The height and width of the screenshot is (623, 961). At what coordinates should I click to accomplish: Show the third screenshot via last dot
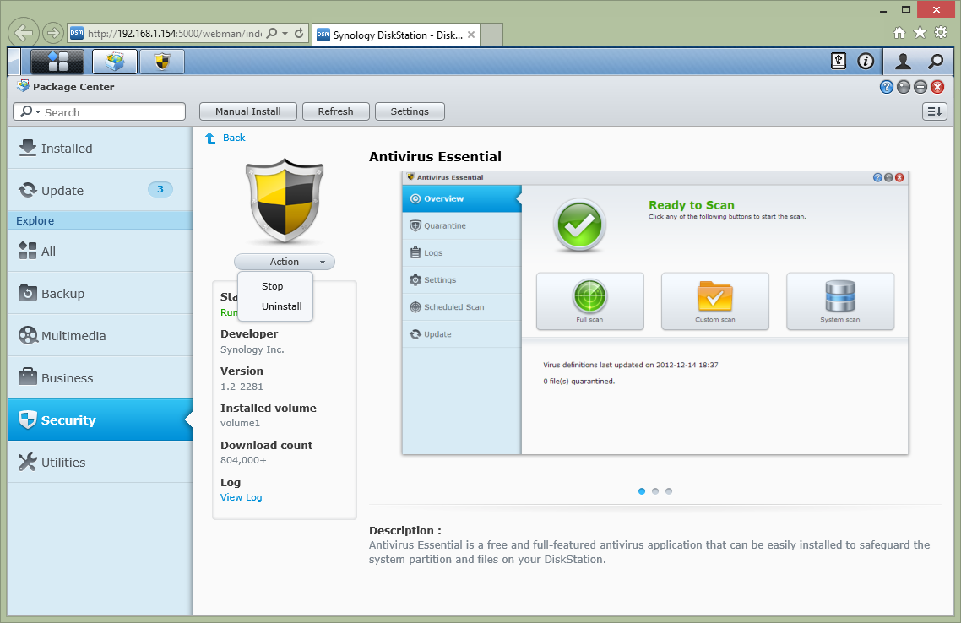point(669,491)
